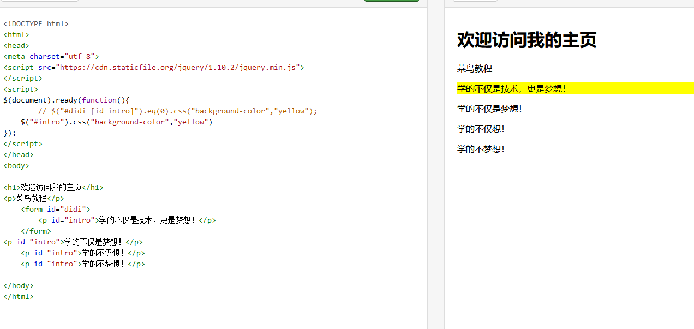Click the commented-out #didi [id=intro] line
The width and height of the screenshot is (694, 329).
coord(178,111)
